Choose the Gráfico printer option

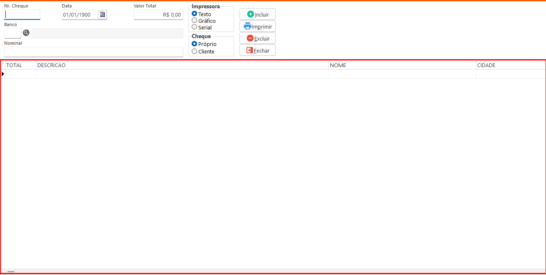(195, 21)
